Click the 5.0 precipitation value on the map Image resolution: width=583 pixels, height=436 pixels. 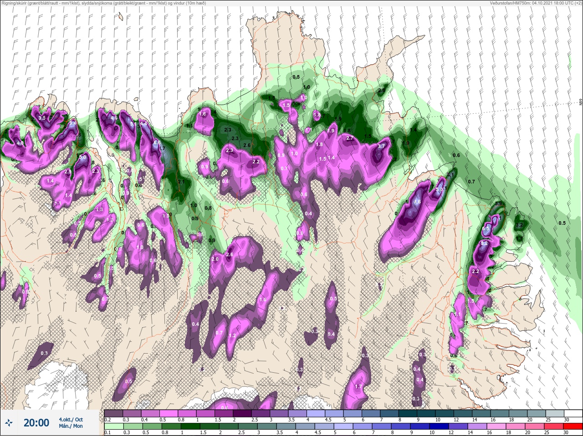click(82, 157)
